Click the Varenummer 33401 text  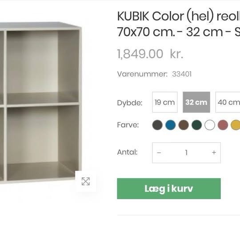pos(154,74)
